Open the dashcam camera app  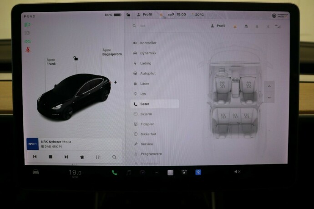(142, 172)
